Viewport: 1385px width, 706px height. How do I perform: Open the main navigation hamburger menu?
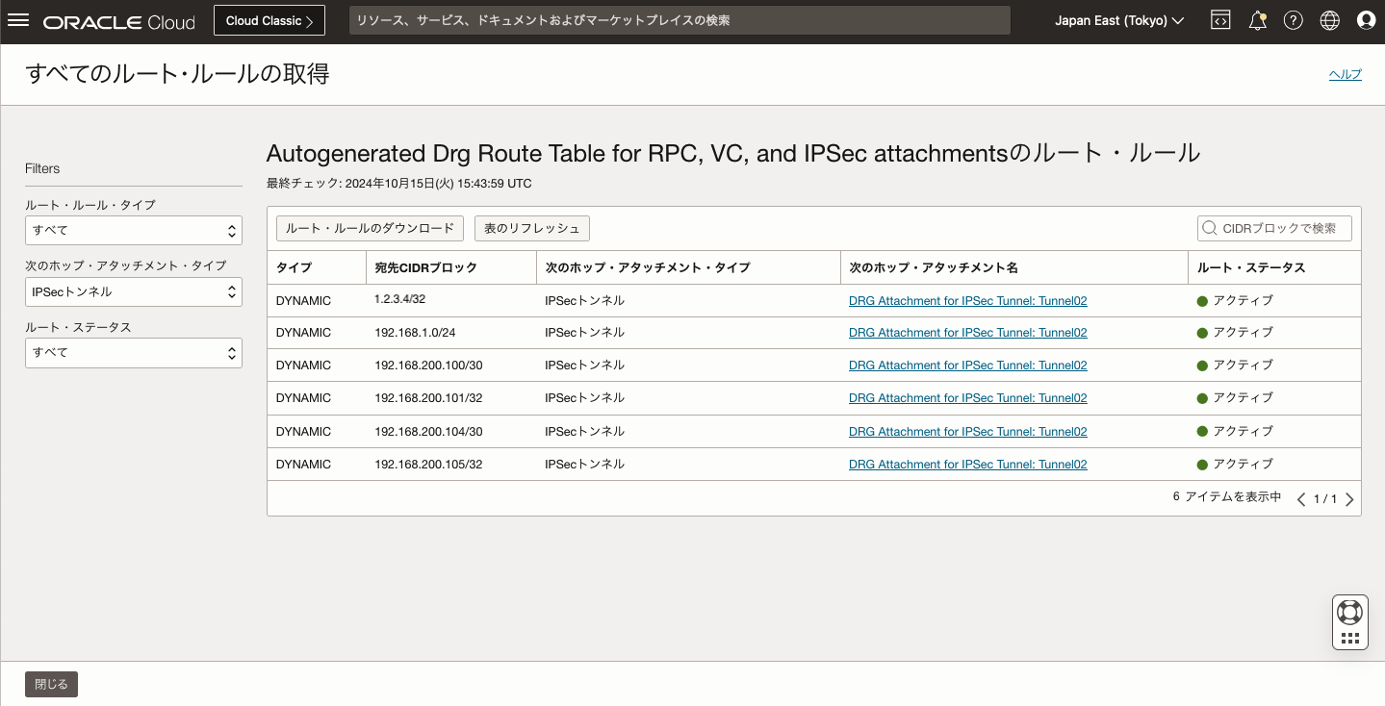[18, 20]
